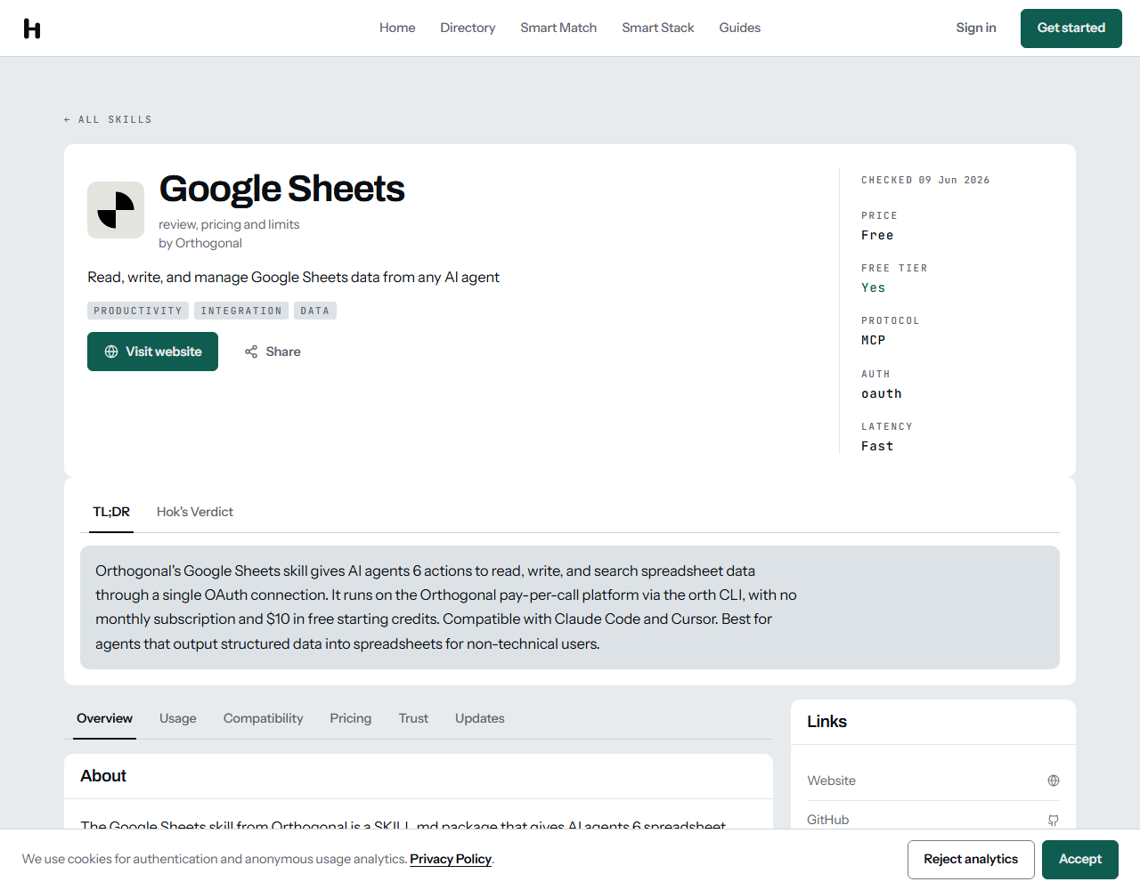Click the Sign in link
Image resolution: width=1140 pixels, height=890 pixels.
976,28
